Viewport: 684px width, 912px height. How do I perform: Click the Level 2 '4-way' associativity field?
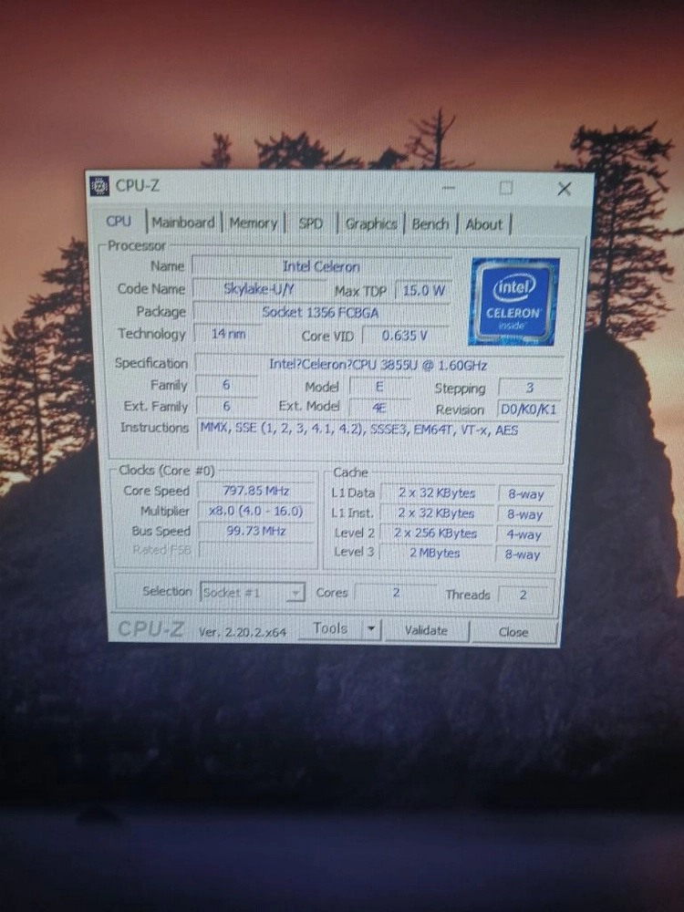(x=524, y=535)
